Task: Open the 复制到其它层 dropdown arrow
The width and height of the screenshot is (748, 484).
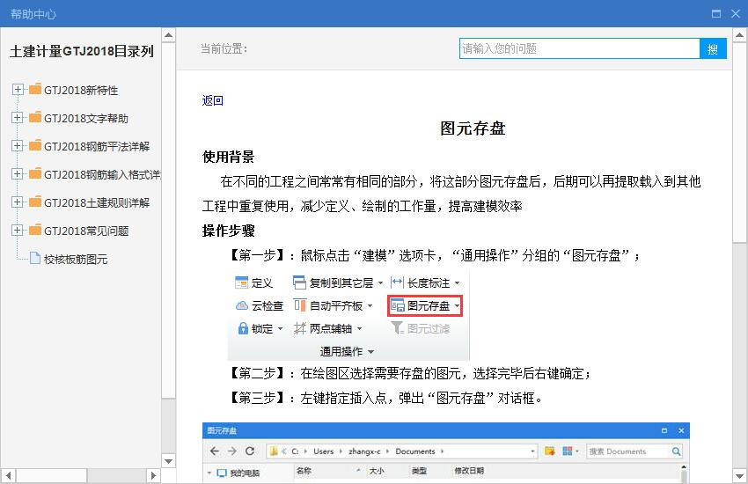Action: (380, 282)
